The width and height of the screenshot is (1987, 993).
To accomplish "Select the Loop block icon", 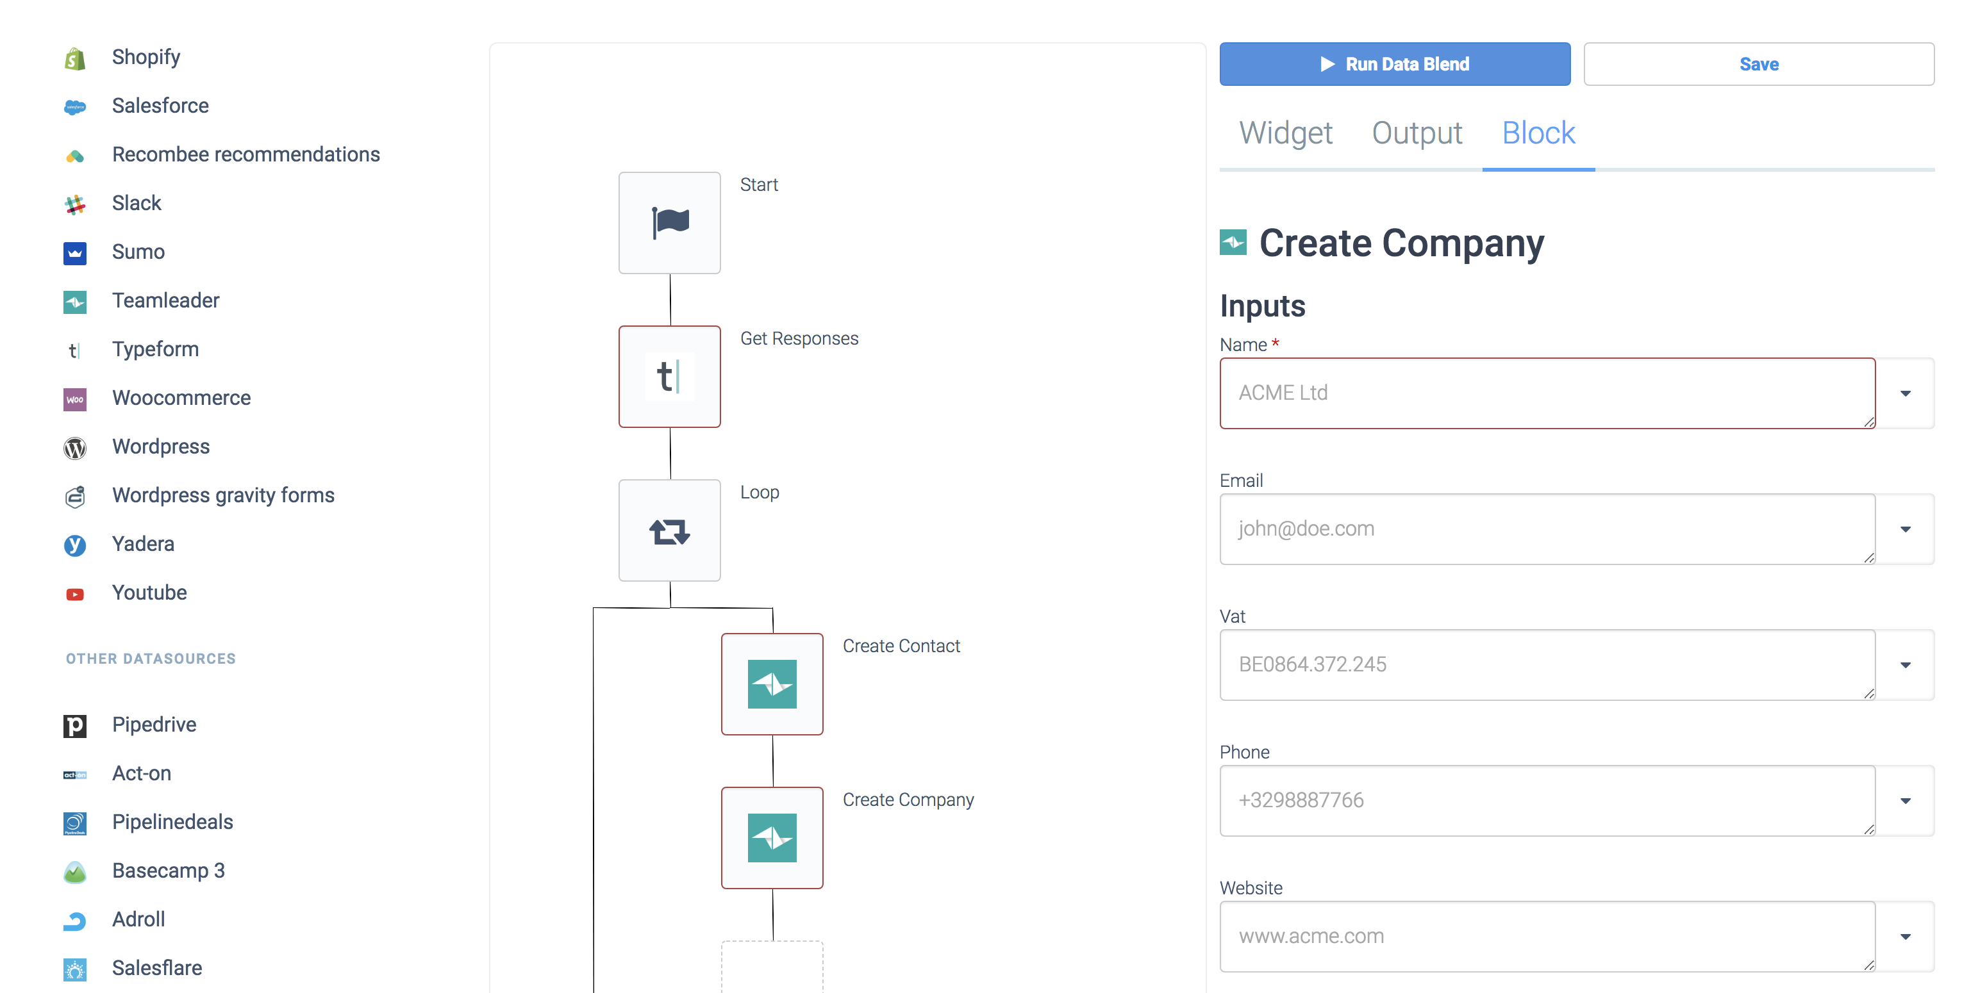I will point(670,531).
